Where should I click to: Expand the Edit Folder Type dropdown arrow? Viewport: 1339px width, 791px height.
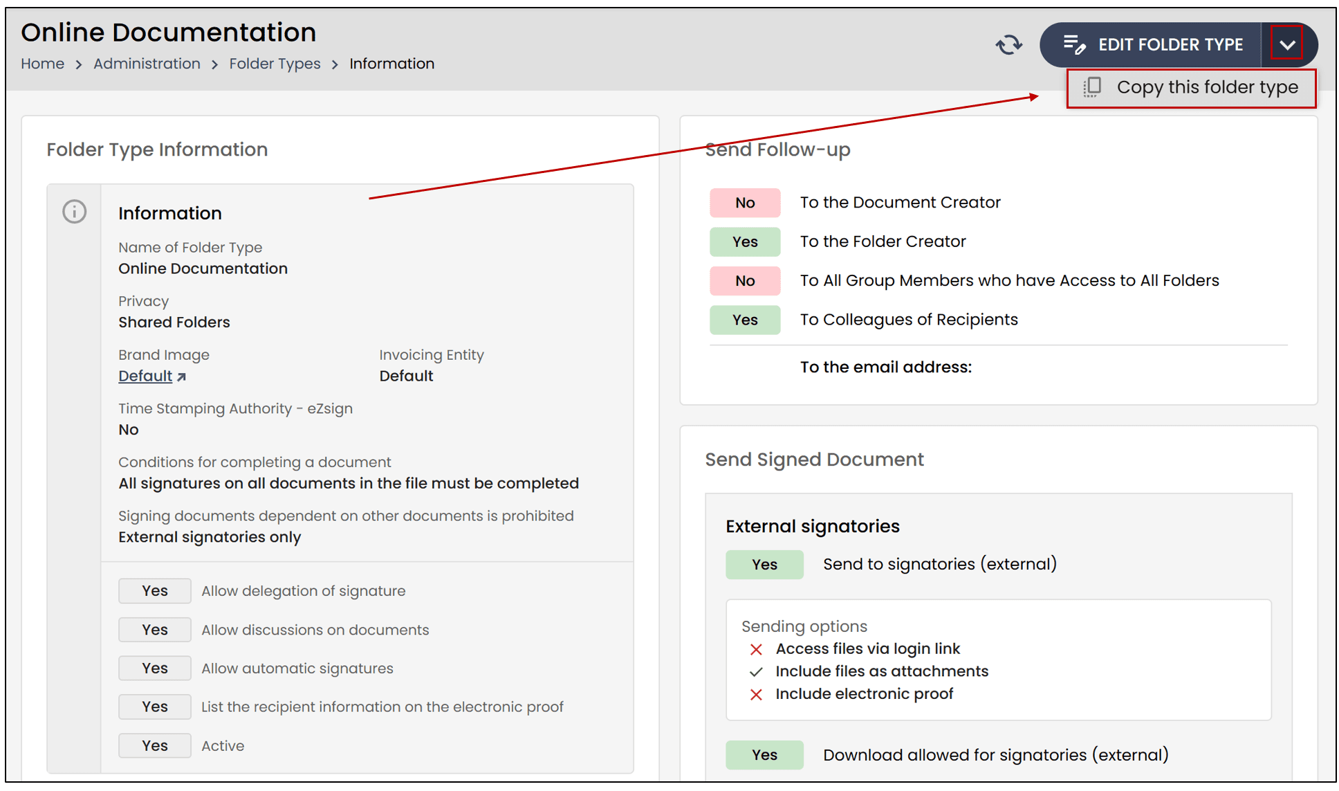pyautogui.click(x=1286, y=45)
